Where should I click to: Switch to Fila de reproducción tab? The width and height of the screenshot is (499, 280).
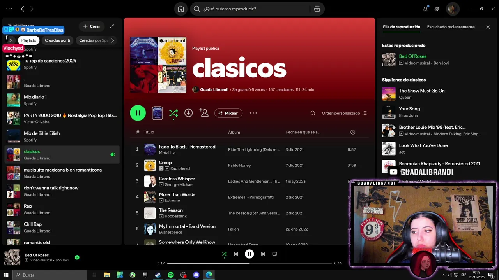(x=402, y=27)
